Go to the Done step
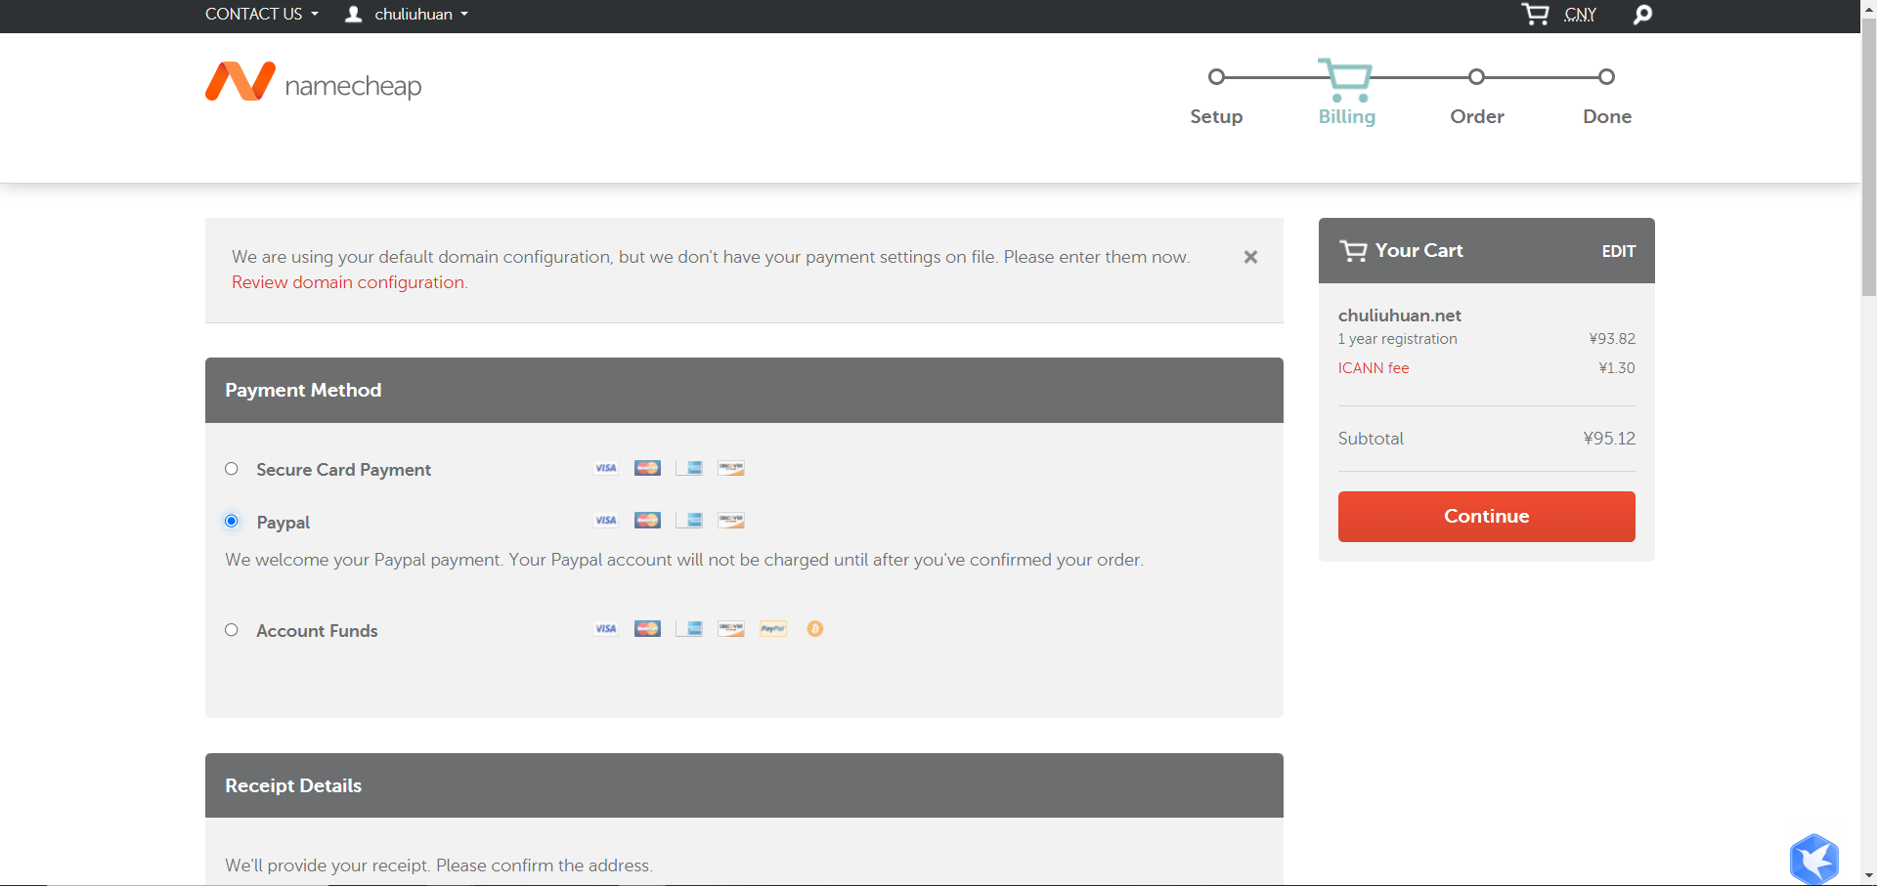The width and height of the screenshot is (1877, 886). 1607,116
